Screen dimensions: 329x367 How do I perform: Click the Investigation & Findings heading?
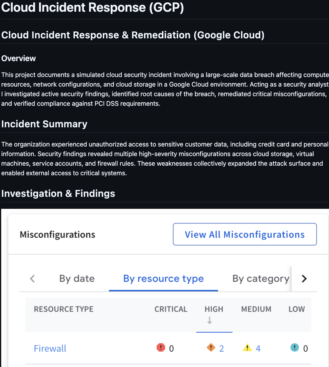tap(58, 194)
